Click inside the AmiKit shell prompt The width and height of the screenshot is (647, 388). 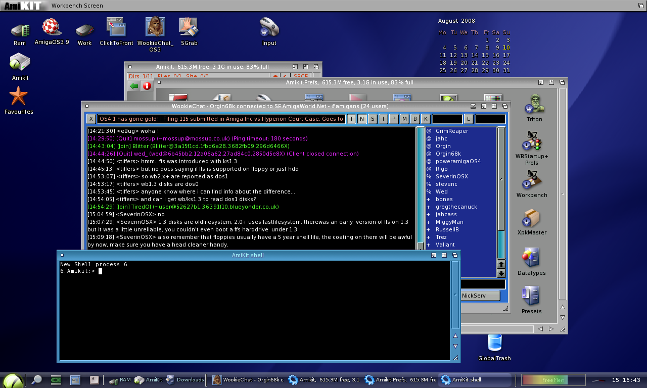255,311
